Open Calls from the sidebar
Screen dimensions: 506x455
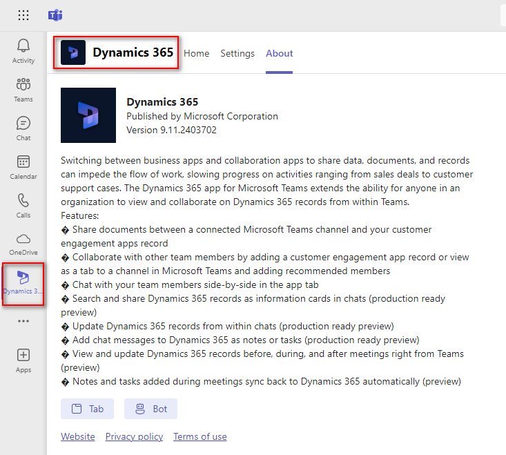[x=23, y=206]
